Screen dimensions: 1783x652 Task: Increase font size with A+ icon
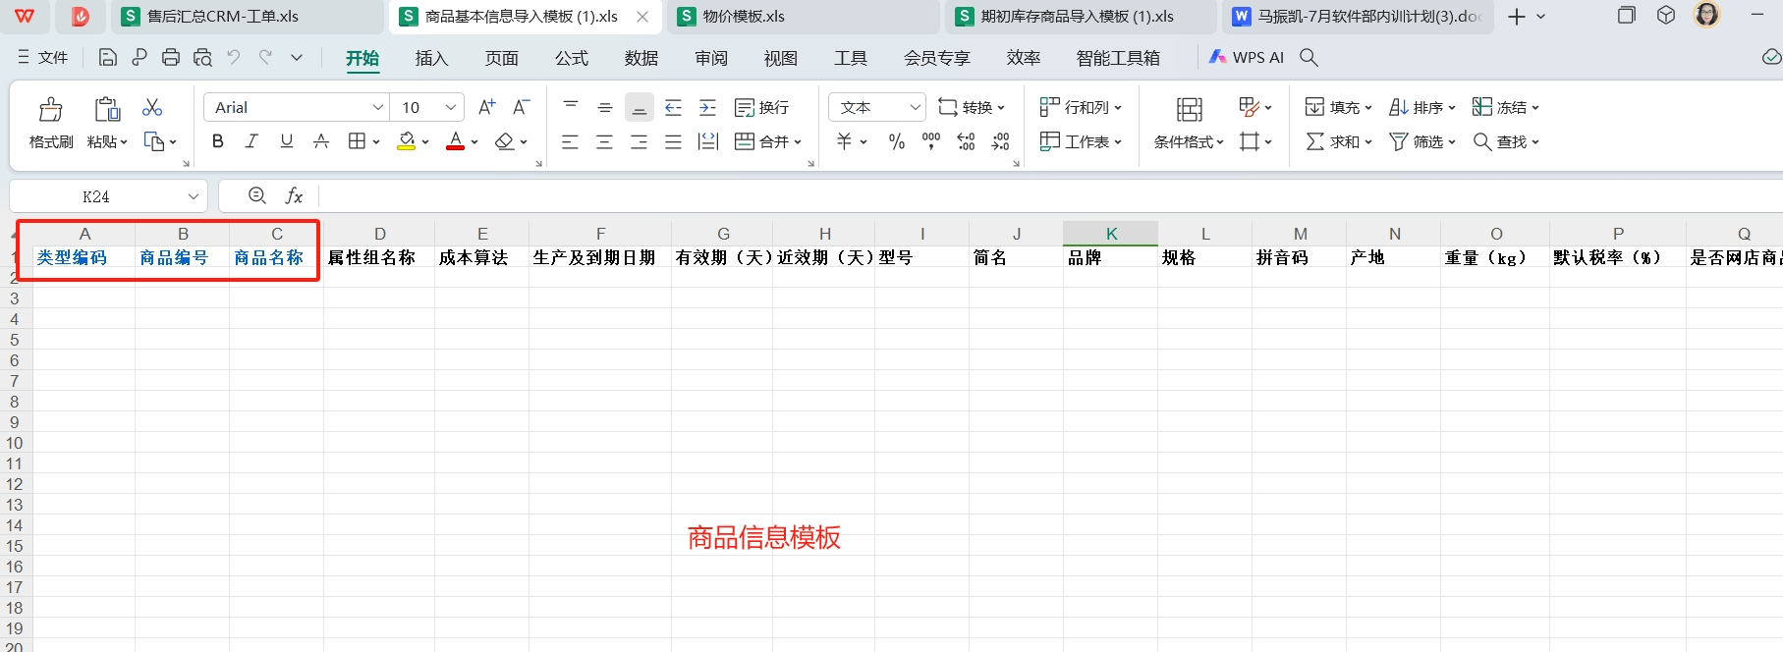(x=487, y=107)
